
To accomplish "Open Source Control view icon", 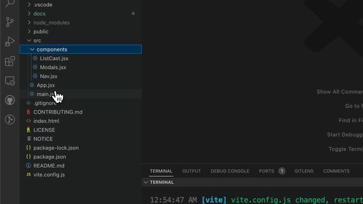I will [10, 22].
